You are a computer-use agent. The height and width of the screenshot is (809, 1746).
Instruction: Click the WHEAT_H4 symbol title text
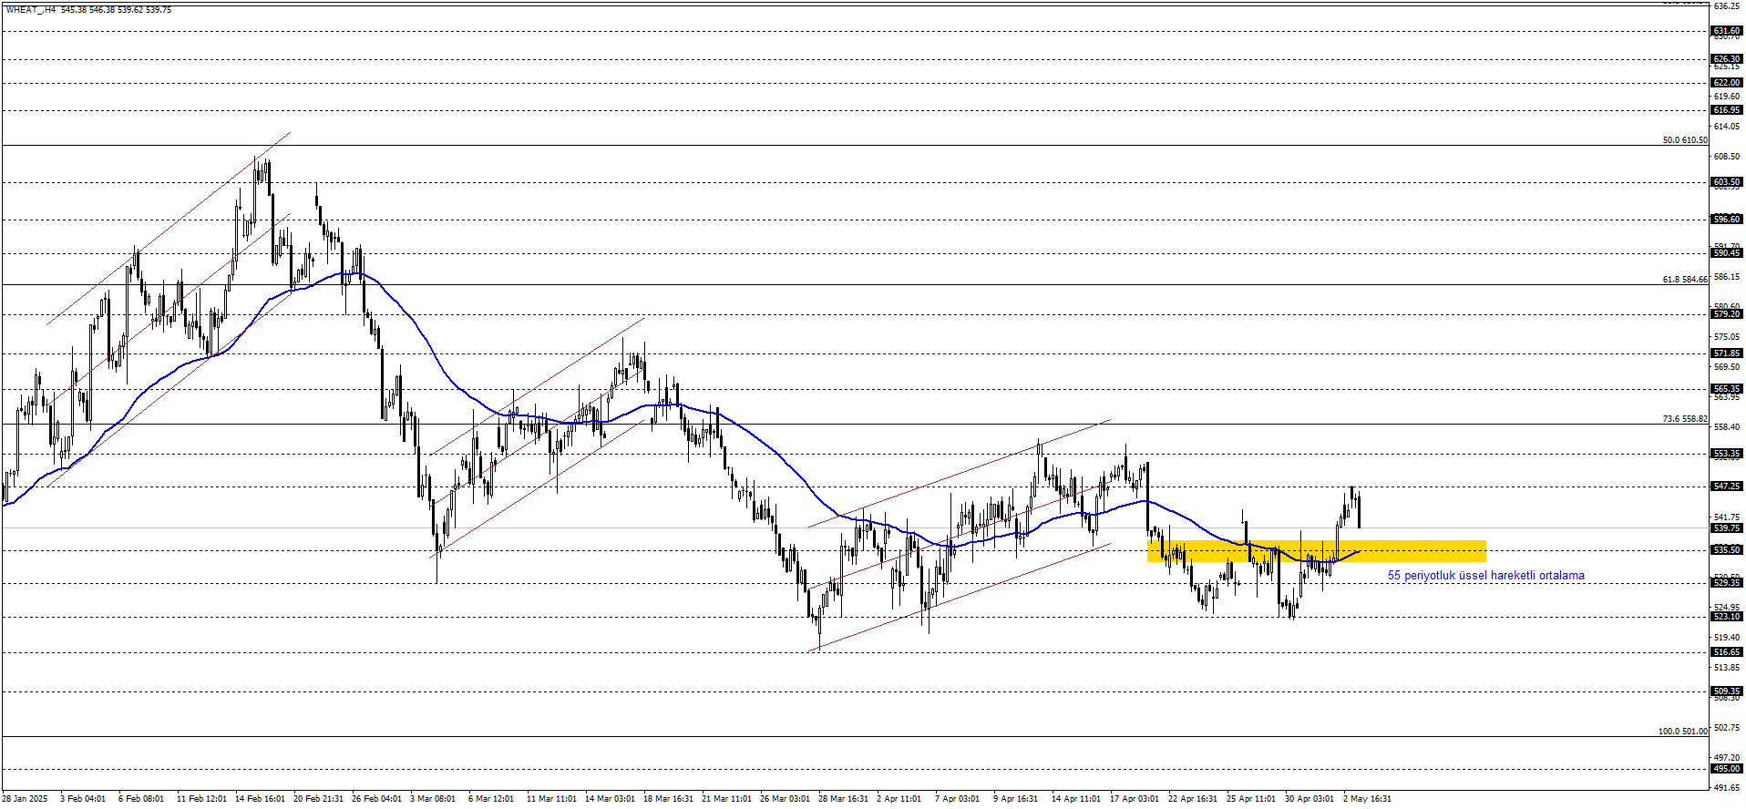point(30,9)
